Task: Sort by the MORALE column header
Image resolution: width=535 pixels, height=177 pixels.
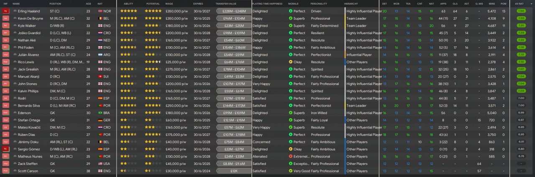Action: click(293, 3)
